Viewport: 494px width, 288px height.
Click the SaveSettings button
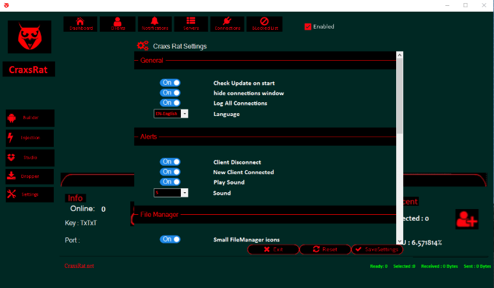pos(377,249)
